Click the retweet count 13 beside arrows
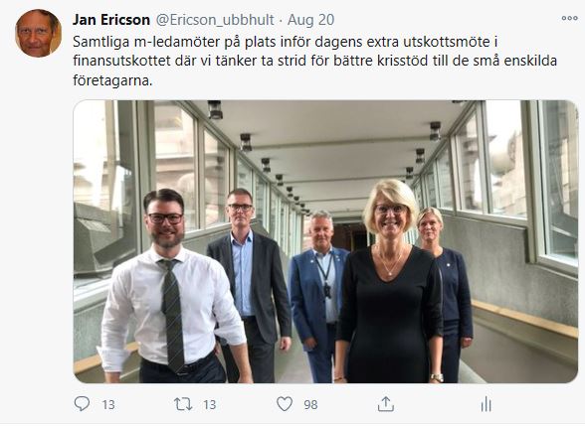 tap(209, 405)
